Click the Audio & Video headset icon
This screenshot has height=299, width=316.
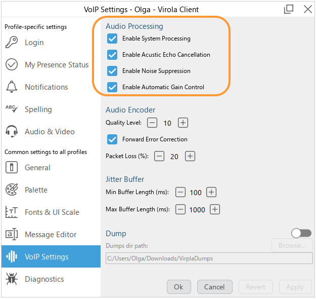pos(12,132)
